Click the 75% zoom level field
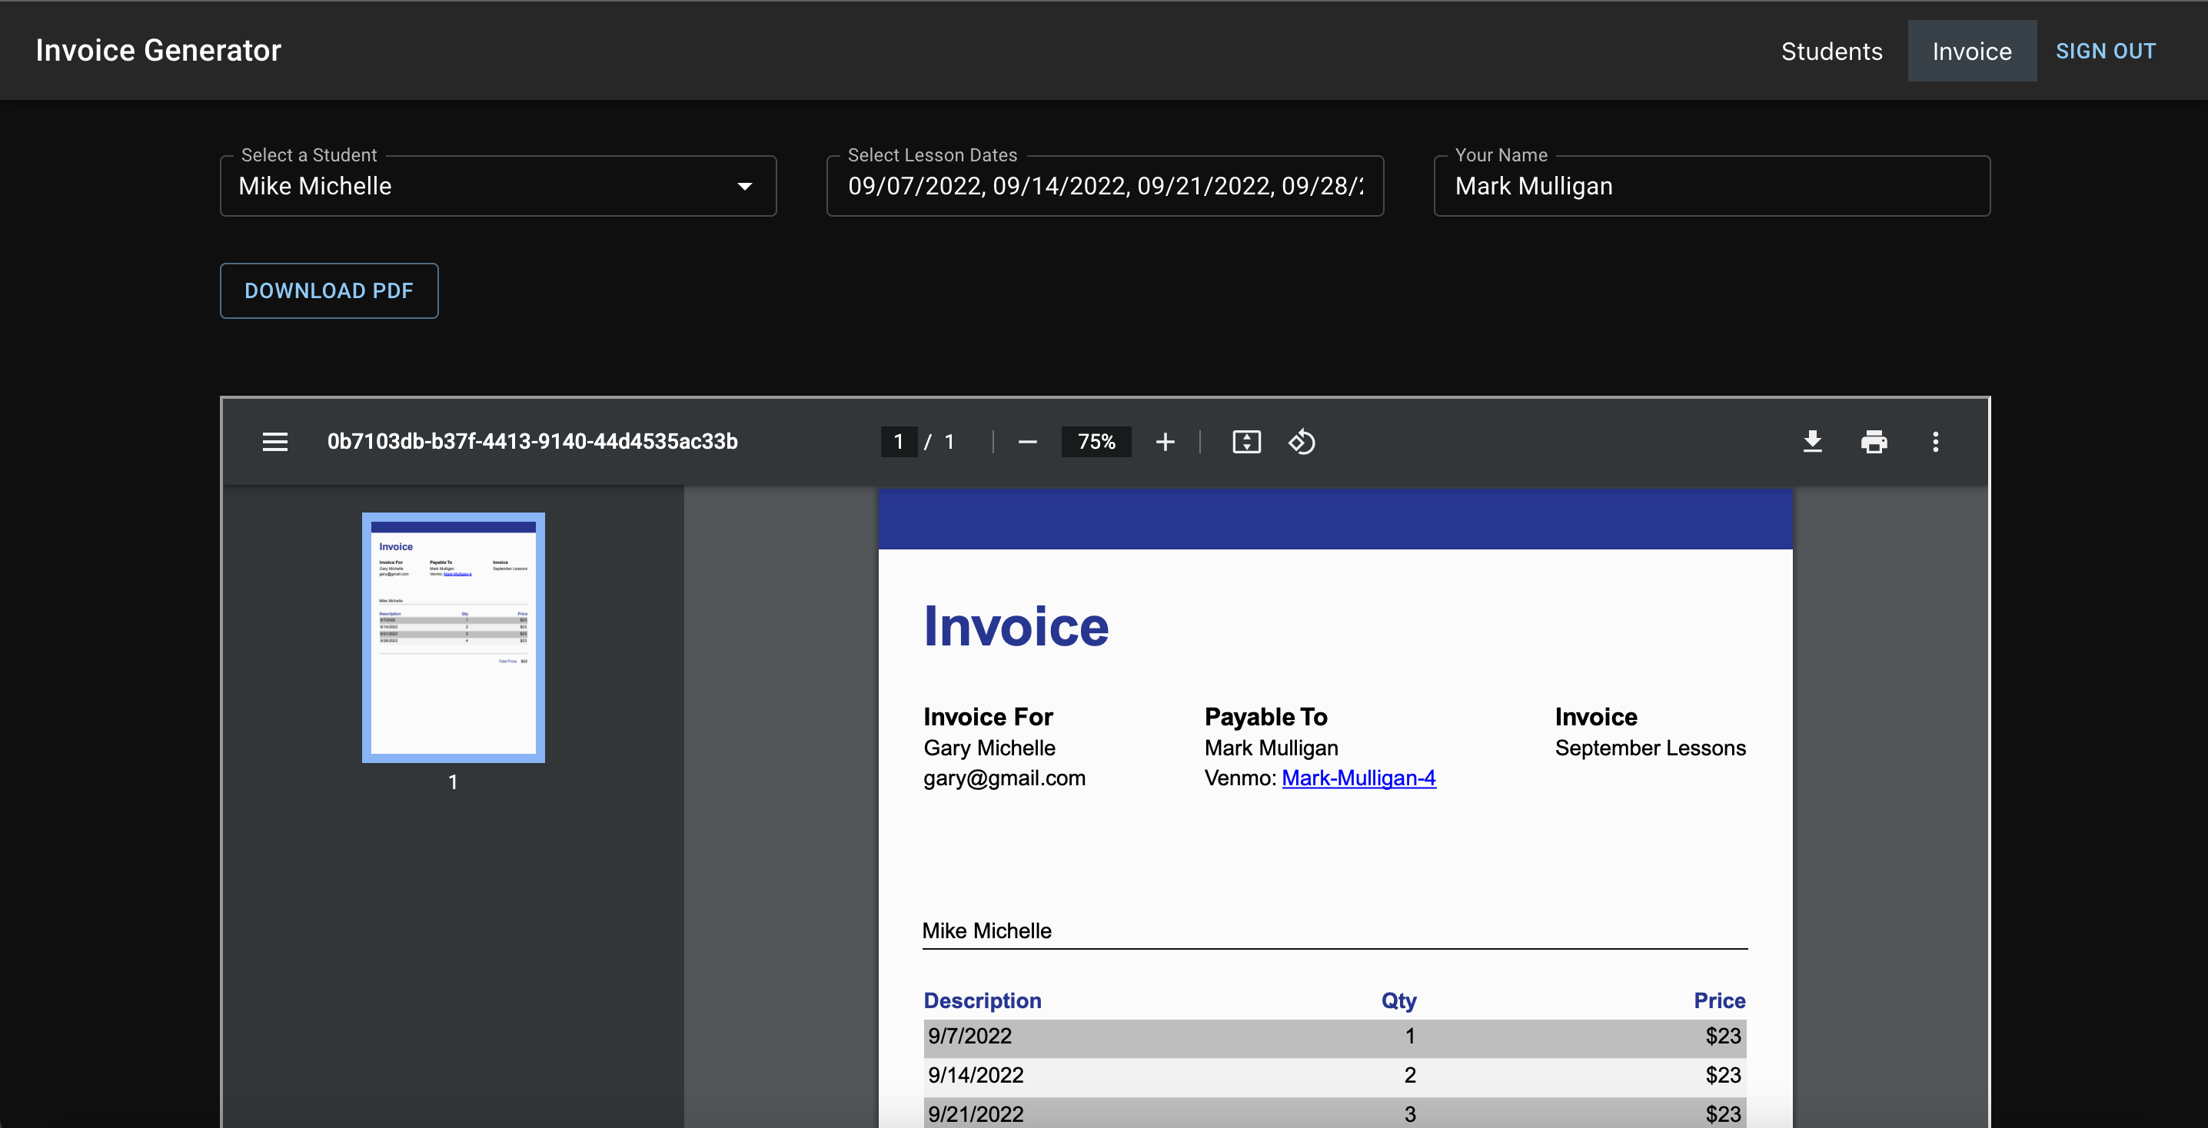Image resolution: width=2208 pixels, height=1128 pixels. click(x=1096, y=442)
